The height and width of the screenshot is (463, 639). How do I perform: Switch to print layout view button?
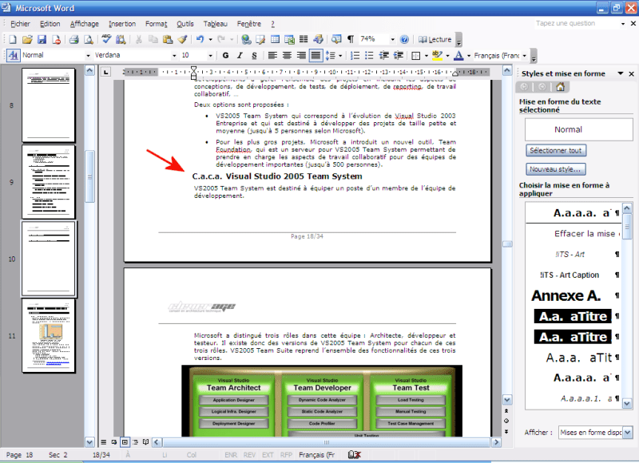click(125, 441)
